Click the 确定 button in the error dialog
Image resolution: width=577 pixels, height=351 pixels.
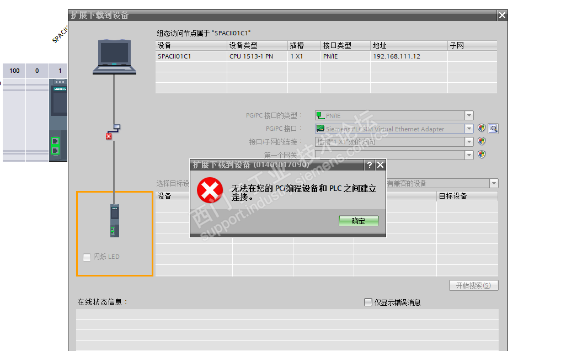click(359, 221)
